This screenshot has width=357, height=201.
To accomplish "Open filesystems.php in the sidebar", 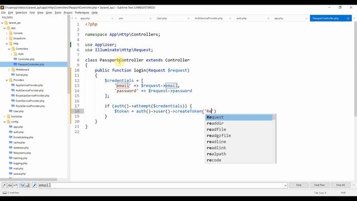I will [x=22, y=153].
